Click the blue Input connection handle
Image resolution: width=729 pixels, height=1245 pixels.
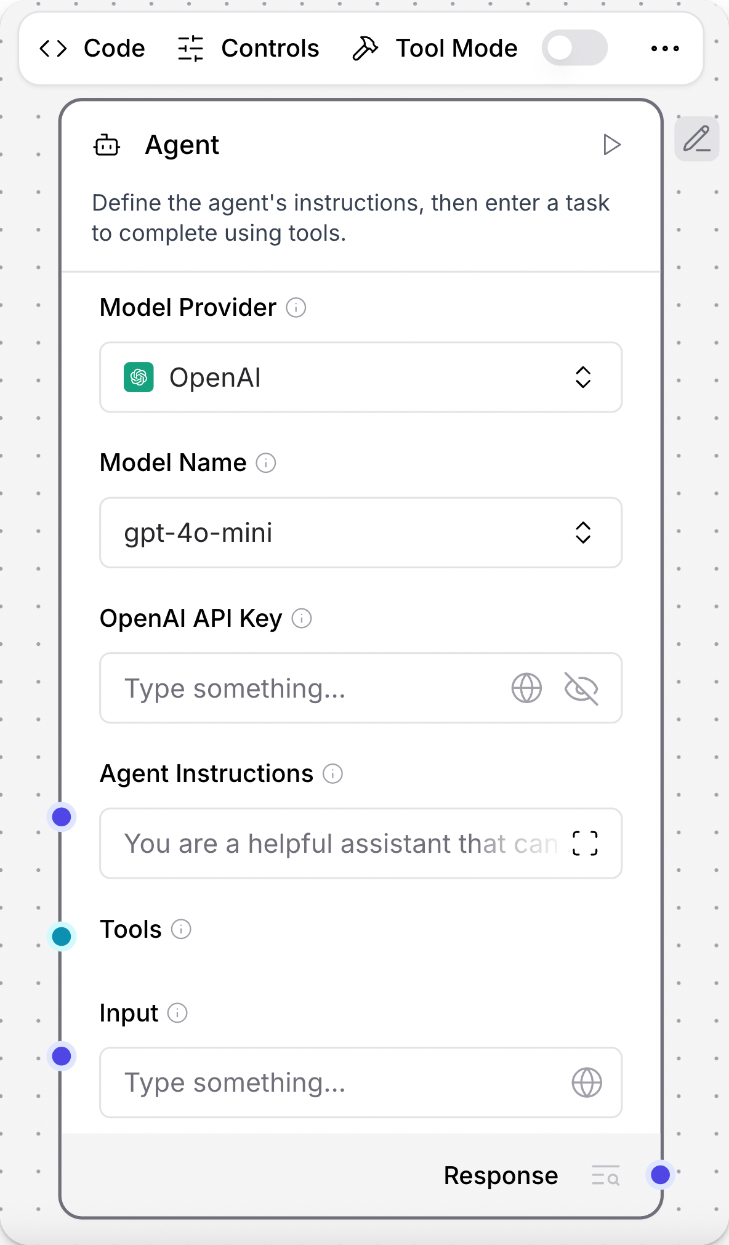[62, 1057]
